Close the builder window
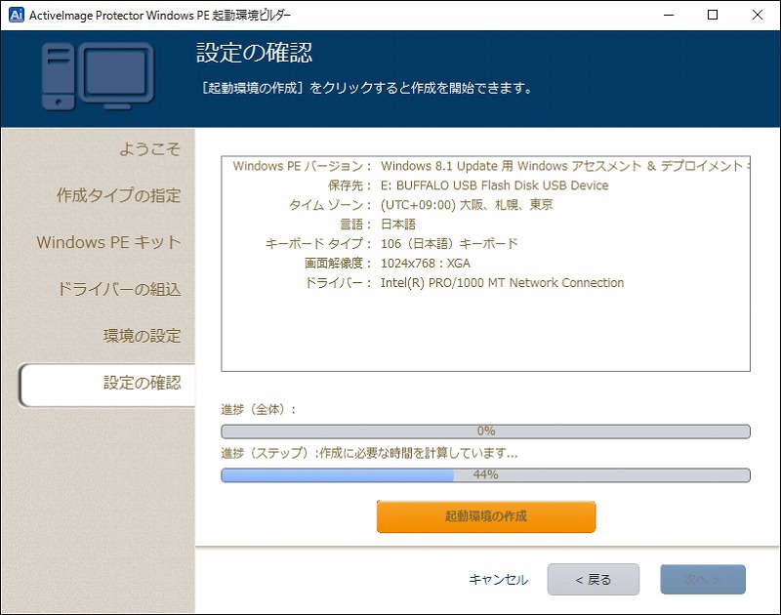 pyautogui.click(x=758, y=15)
